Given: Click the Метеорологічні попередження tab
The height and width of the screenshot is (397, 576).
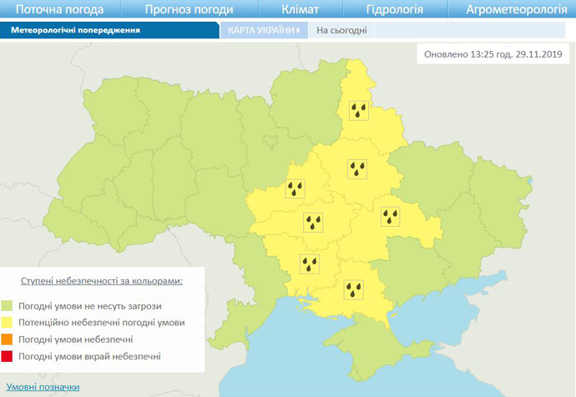Looking at the screenshot, I should pyautogui.click(x=75, y=30).
